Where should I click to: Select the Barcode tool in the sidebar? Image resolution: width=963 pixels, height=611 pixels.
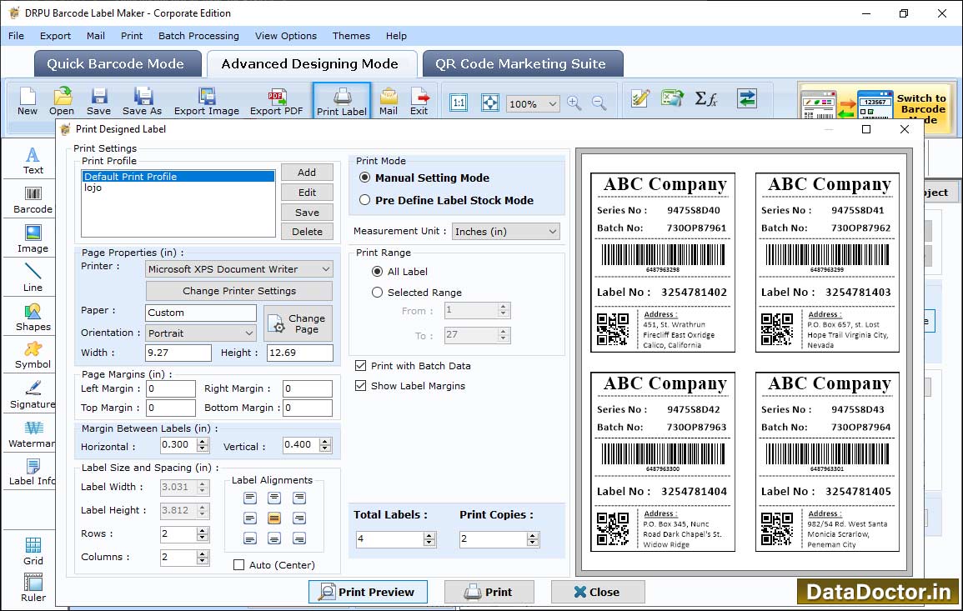[33, 200]
